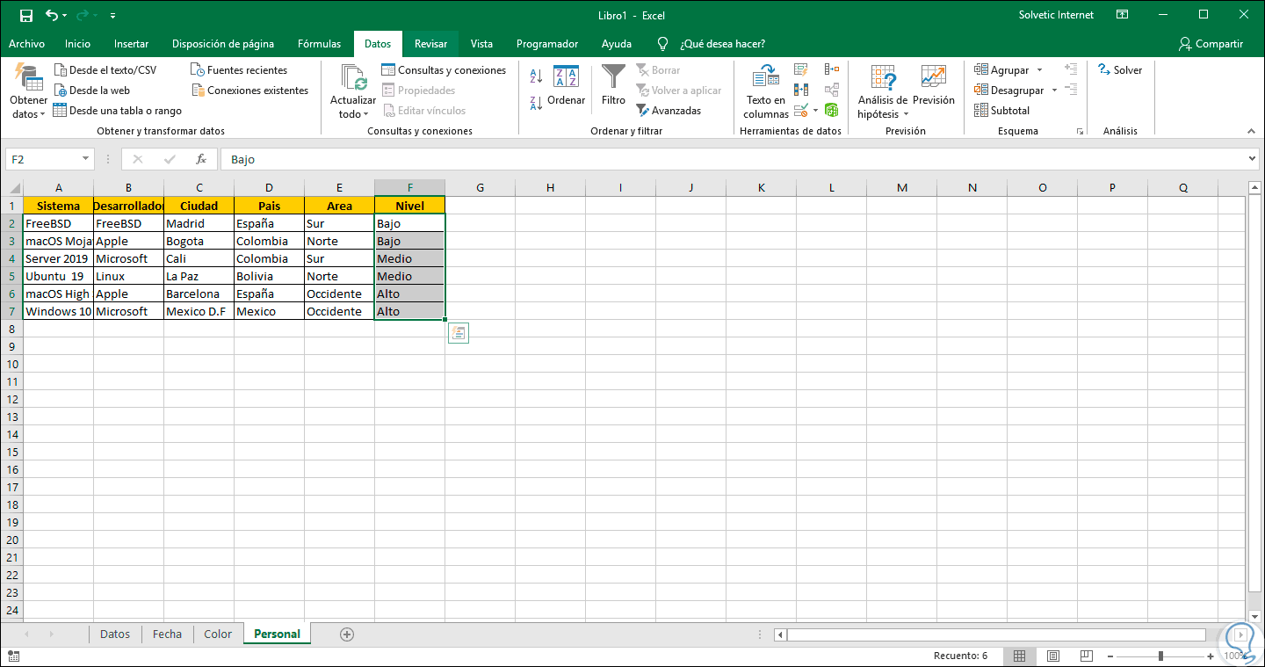Expand the undo history dropdown arrow
Screen dimensions: 1265x667
click(x=66, y=16)
